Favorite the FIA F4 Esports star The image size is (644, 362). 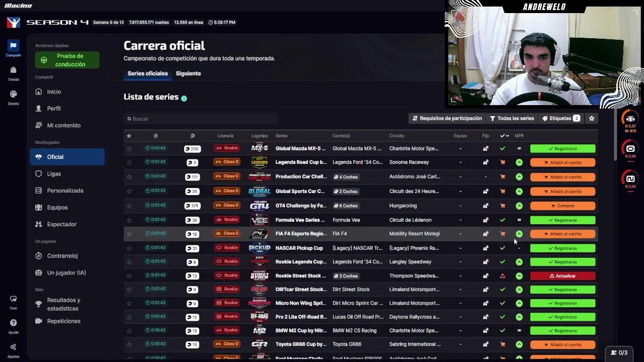129,234
